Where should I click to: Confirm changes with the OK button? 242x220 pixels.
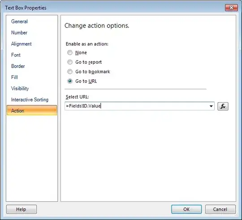coord(186,209)
